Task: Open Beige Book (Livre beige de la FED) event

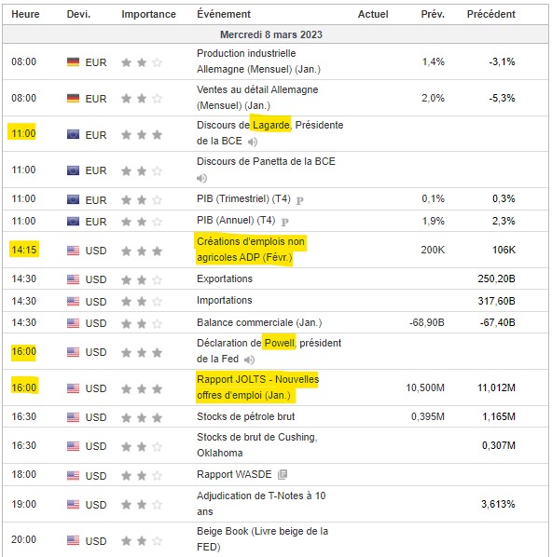Action: point(263,539)
